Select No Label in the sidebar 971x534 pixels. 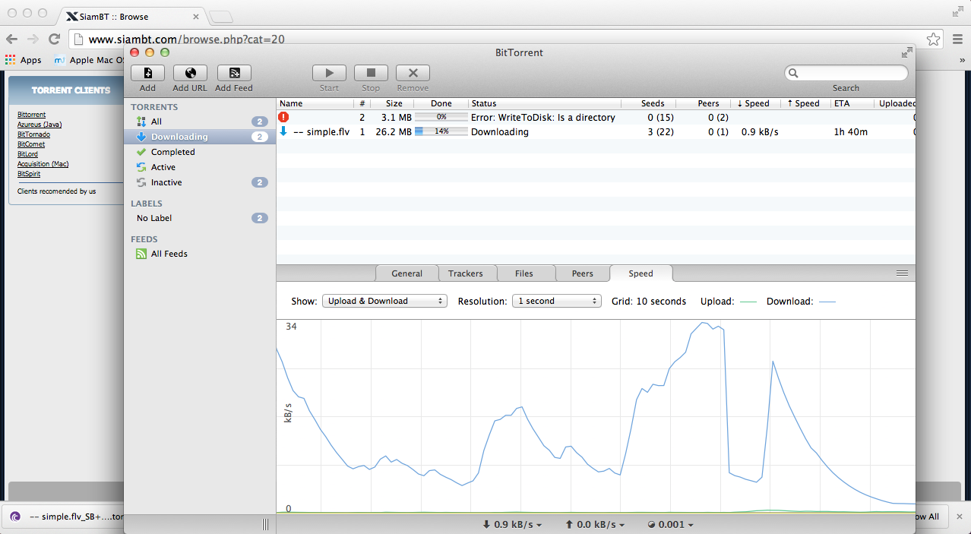coord(200,218)
